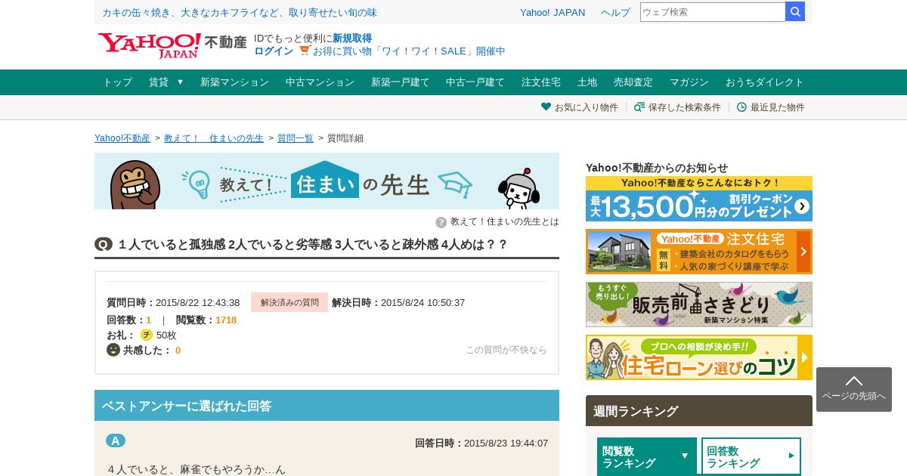This screenshot has height=476, width=907.
Task: Open the 閲覧数ランキング tab dropdown
Action: click(x=647, y=456)
